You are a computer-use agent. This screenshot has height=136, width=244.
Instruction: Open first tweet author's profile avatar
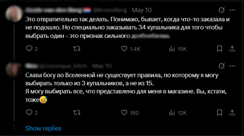point(14,14)
